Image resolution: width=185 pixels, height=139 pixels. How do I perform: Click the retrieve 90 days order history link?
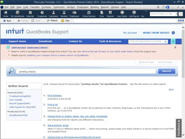point(108,51)
